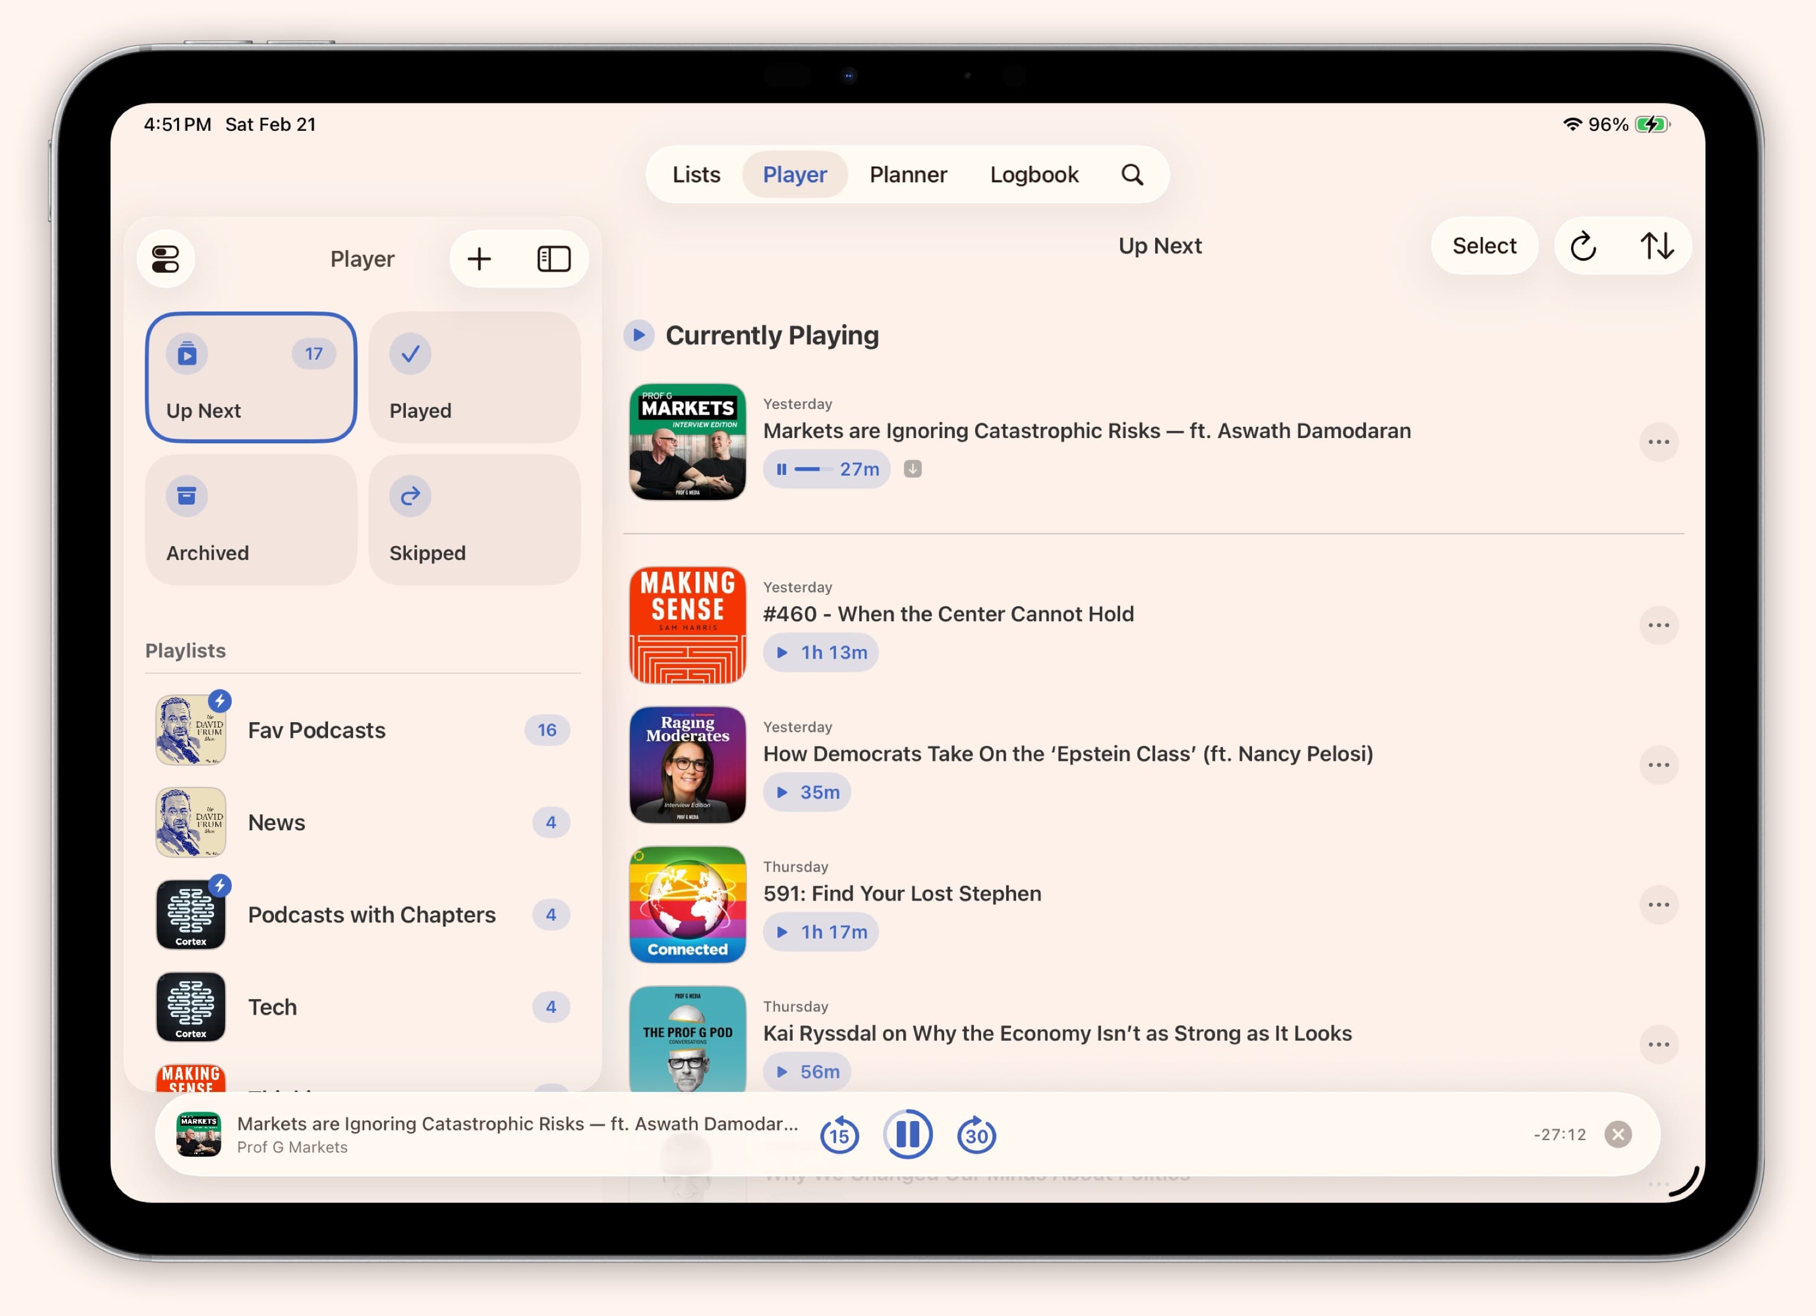Click the reorder arrows icon
Screen dimensions: 1816x1316
(x=1657, y=247)
